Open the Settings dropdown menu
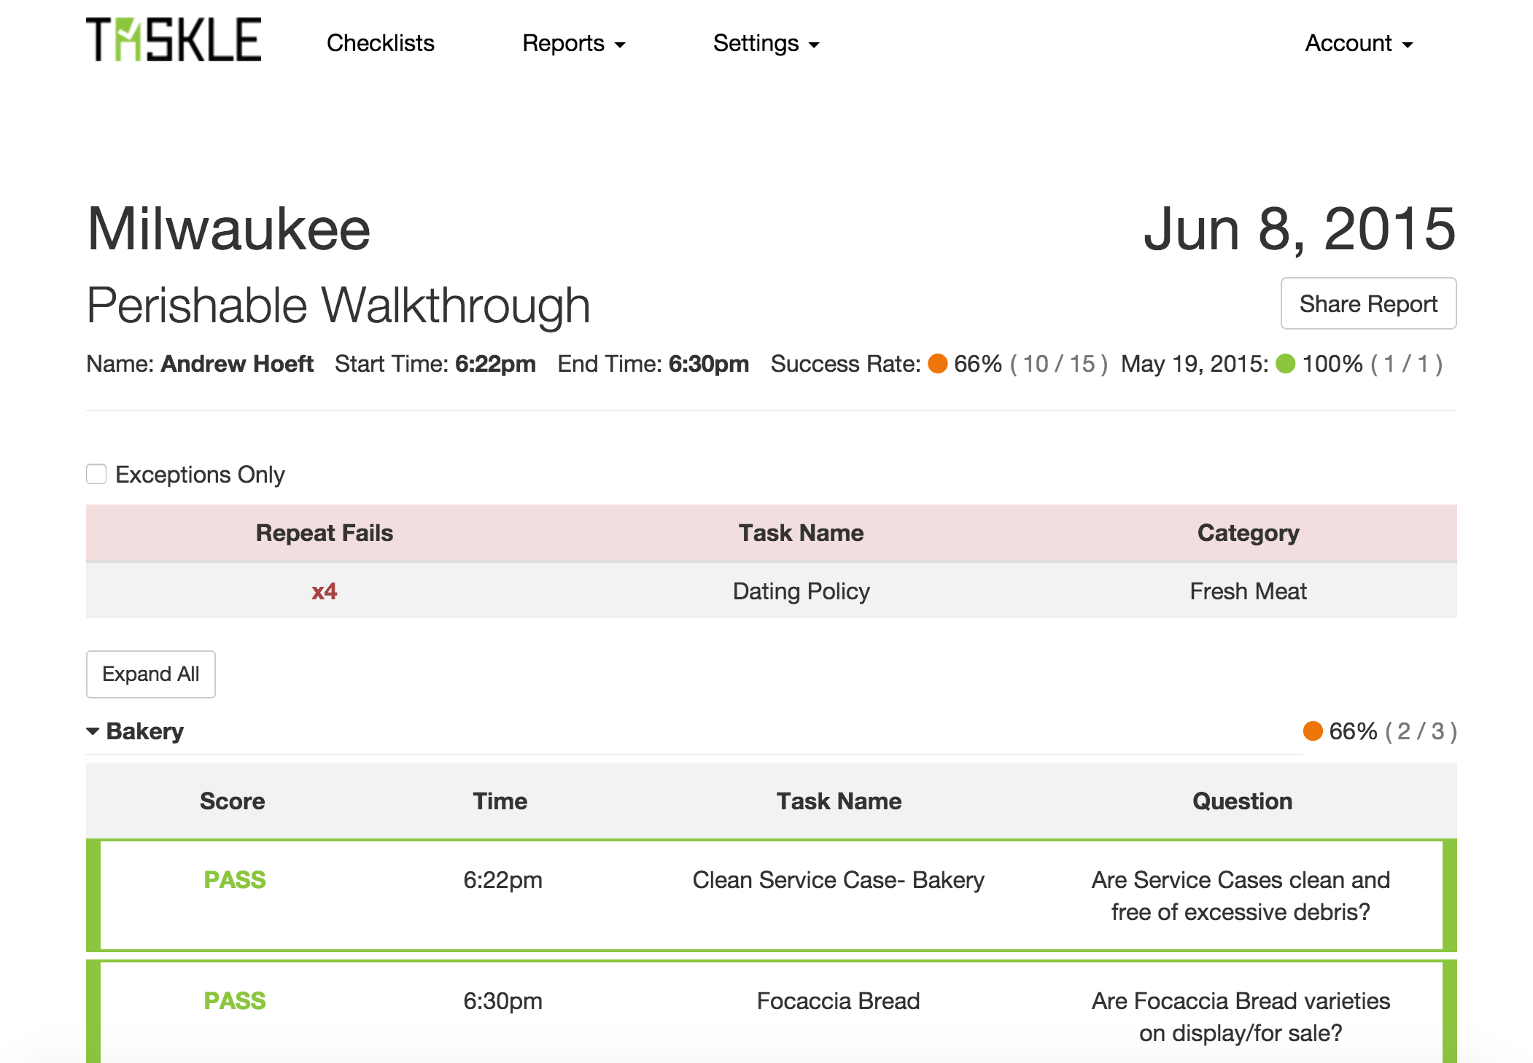The image size is (1533, 1063). 766,44
